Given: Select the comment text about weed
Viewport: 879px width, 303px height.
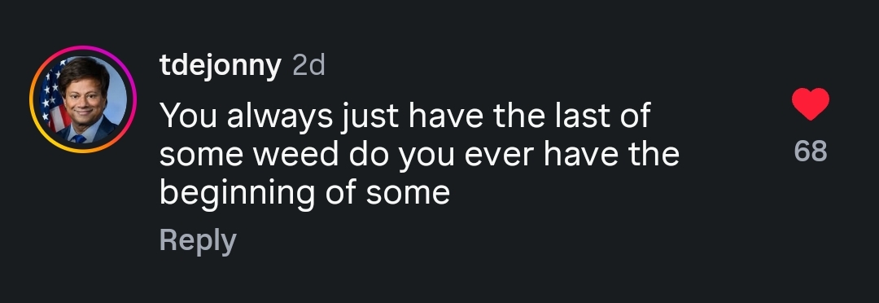Looking at the screenshot, I should [419, 154].
